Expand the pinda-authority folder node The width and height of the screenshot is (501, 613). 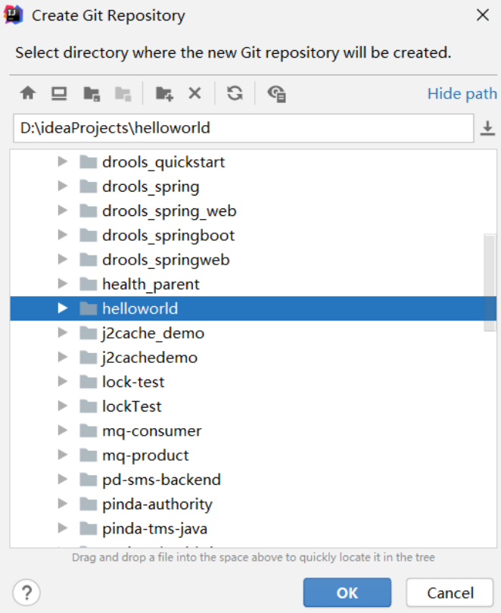tap(63, 504)
